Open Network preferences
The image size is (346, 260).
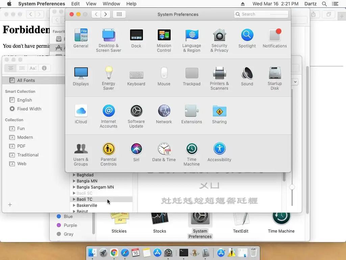coord(164,114)
